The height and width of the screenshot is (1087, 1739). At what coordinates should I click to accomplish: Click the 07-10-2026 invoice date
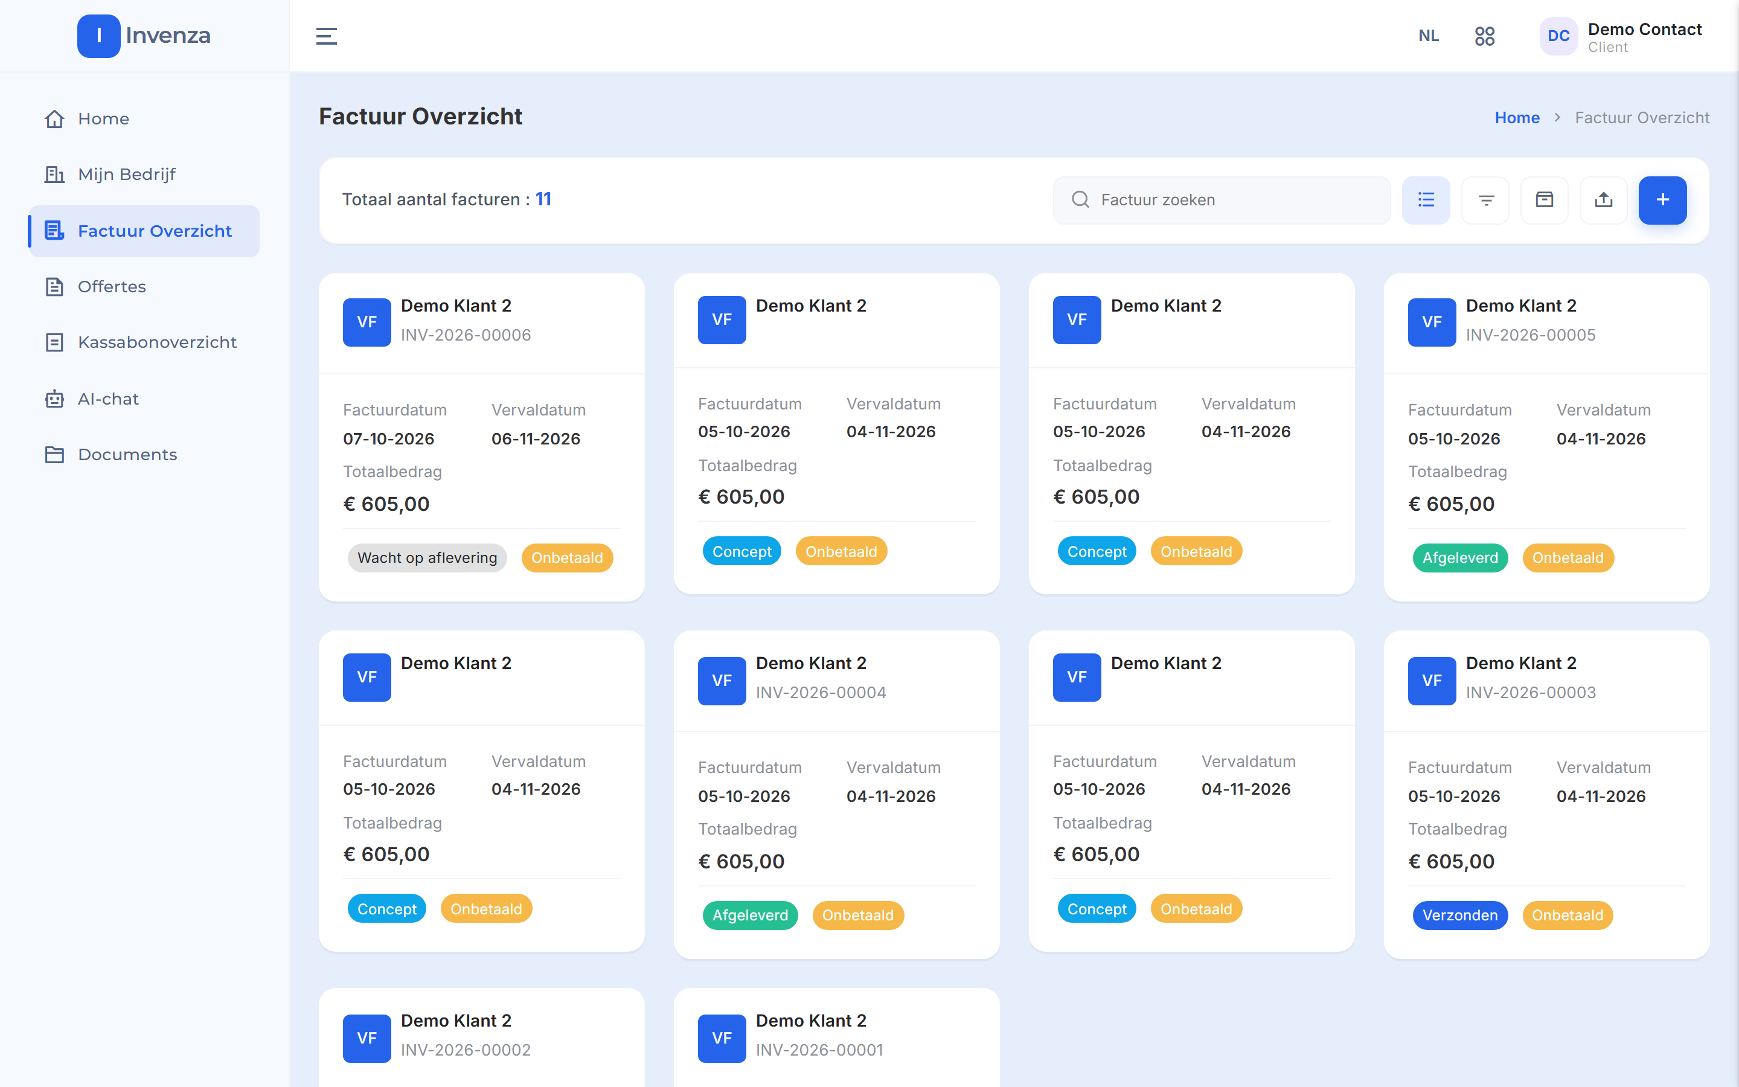click(x=388, y=438)
